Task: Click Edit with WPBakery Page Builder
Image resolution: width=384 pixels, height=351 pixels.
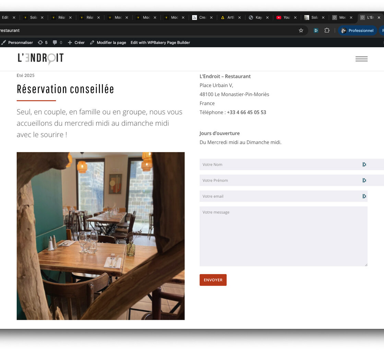Action: 160,43
